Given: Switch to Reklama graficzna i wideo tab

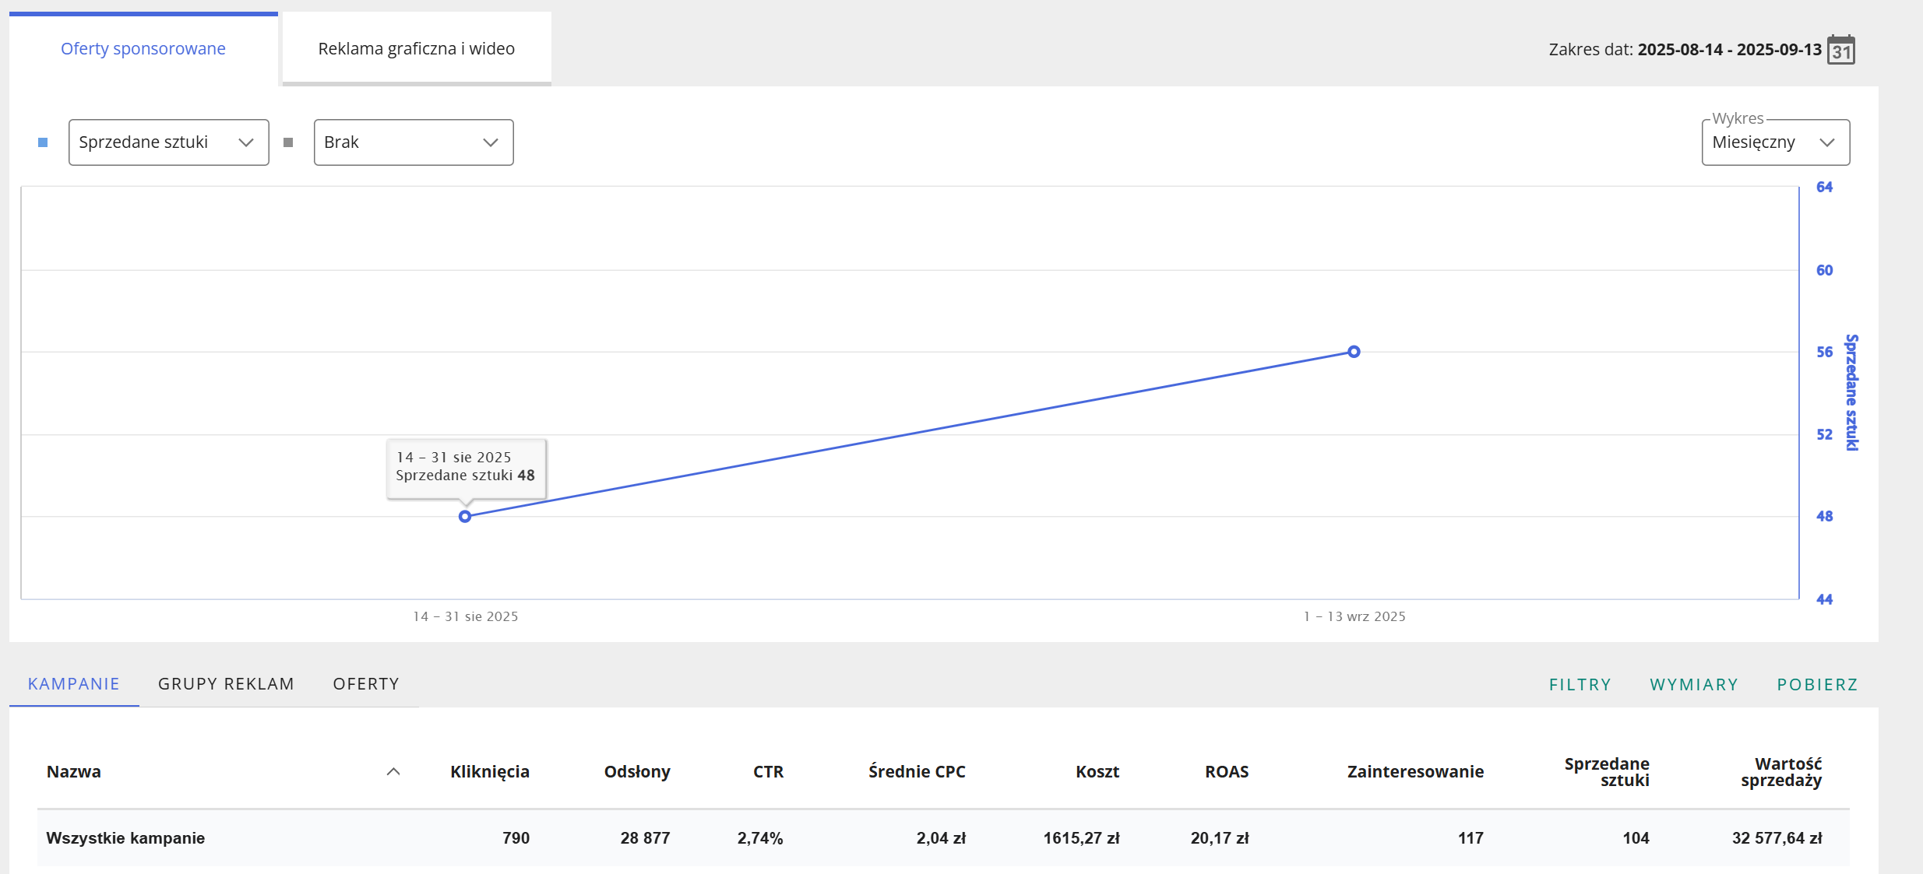Looking at the screenshot, I should (x=417, y=48).
